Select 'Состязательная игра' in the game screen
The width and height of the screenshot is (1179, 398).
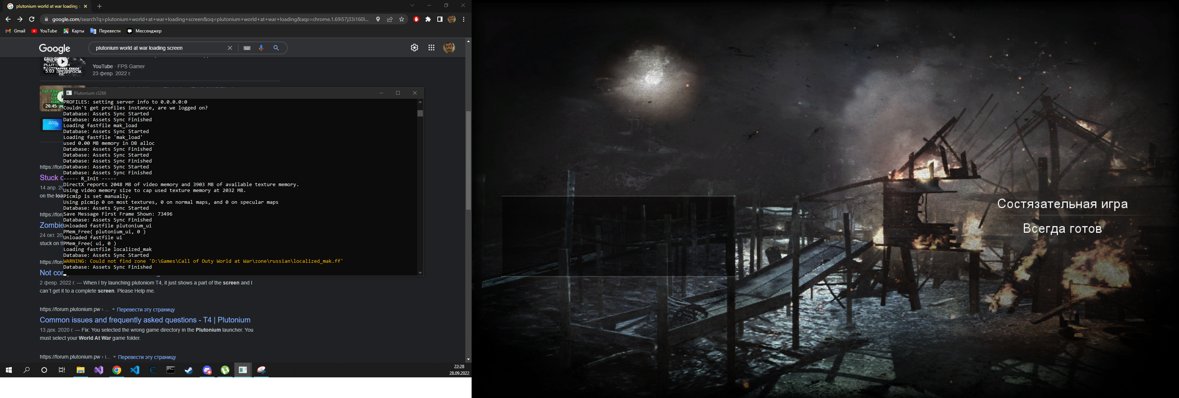tap(1062, 204)
